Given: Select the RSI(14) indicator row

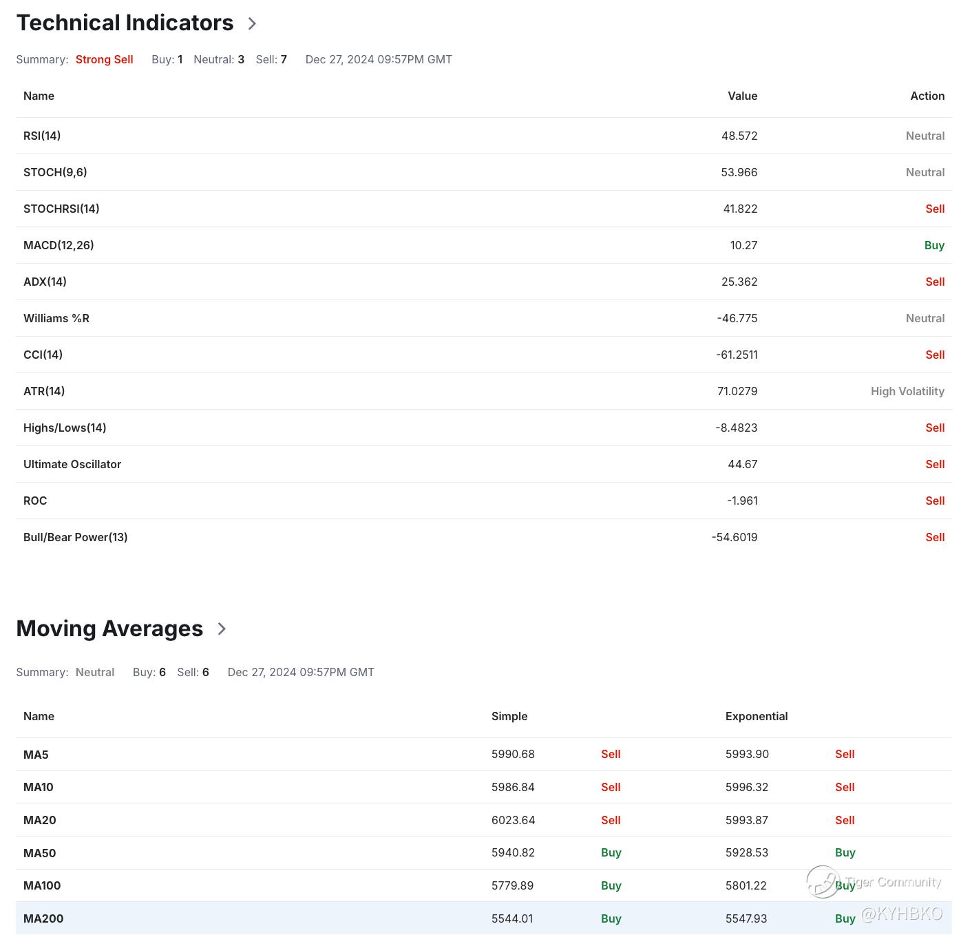Looking at the screenshot, I should (x=483, y=136).
